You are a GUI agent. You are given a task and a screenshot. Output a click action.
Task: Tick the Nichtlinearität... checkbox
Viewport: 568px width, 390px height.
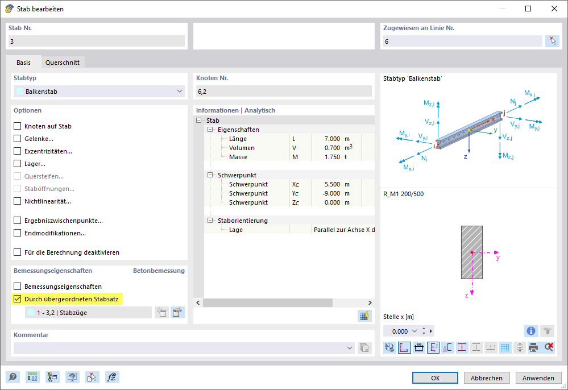point(18,201)
